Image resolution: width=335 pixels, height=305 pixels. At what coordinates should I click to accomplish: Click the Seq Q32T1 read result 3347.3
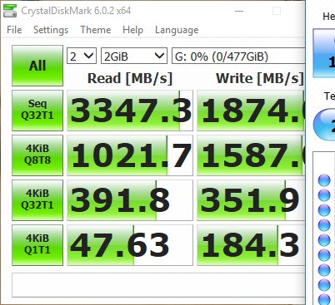click(x=130, y=111)
